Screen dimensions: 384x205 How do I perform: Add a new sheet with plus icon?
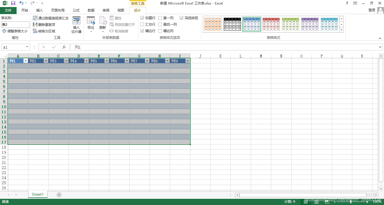(59, 195)
